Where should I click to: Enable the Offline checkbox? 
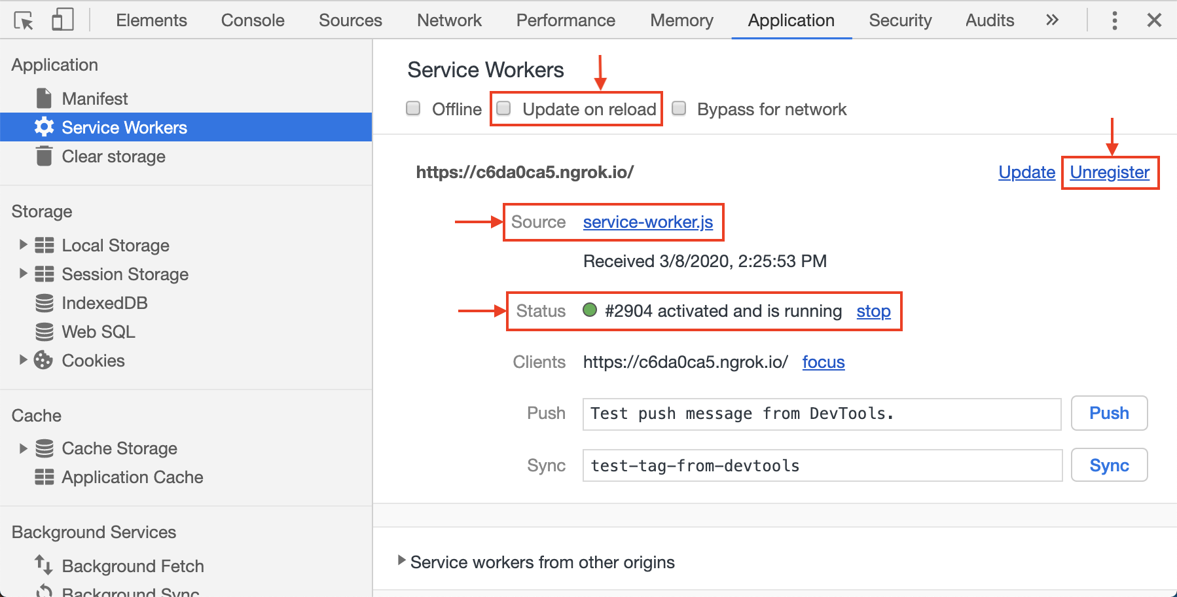413,109
